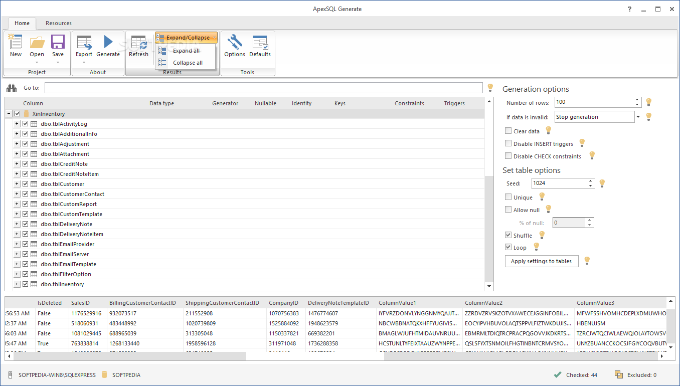Click the IsDeleted preview column header
680x386 pixels.
tap(50, 303)
